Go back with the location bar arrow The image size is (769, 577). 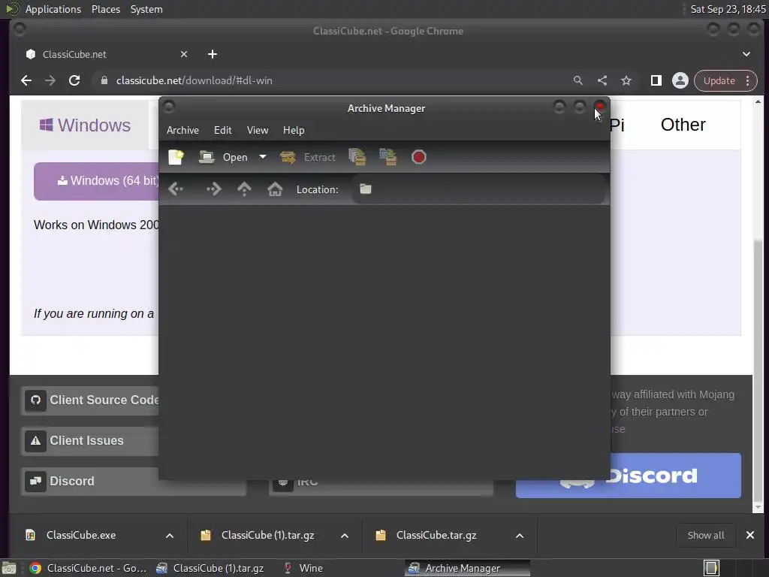pos(176,189)
